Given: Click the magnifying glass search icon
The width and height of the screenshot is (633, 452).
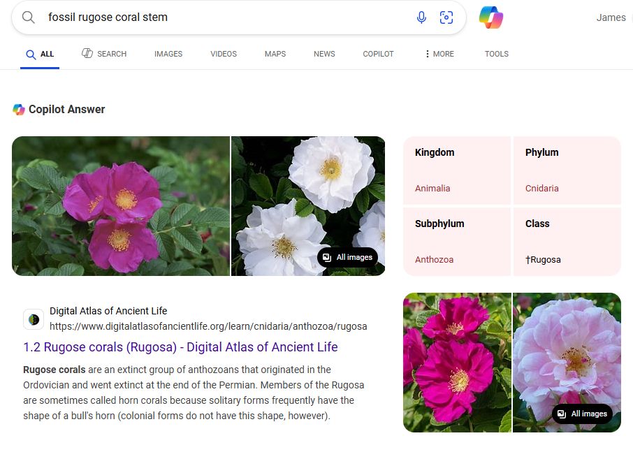Looking at the screenshot, I should coord(28,17).
